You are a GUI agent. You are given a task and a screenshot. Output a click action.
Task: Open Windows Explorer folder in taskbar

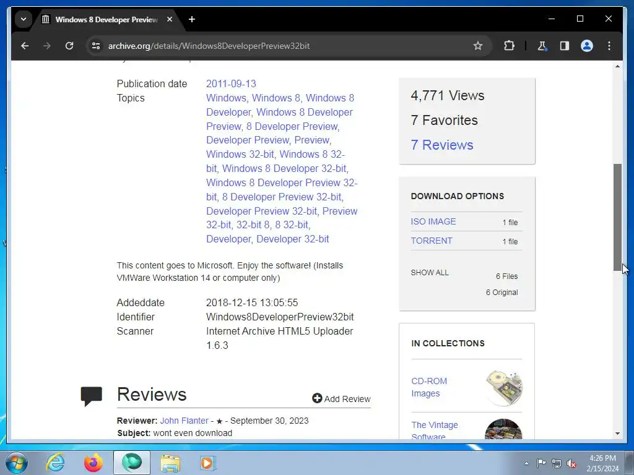click(170, 463)
